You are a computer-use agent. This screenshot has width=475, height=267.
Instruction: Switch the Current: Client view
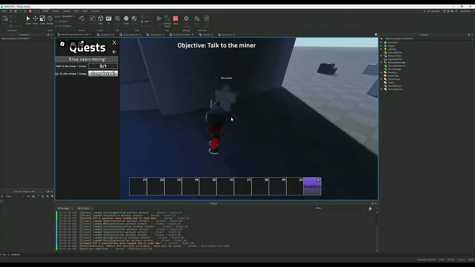(167, 22)
